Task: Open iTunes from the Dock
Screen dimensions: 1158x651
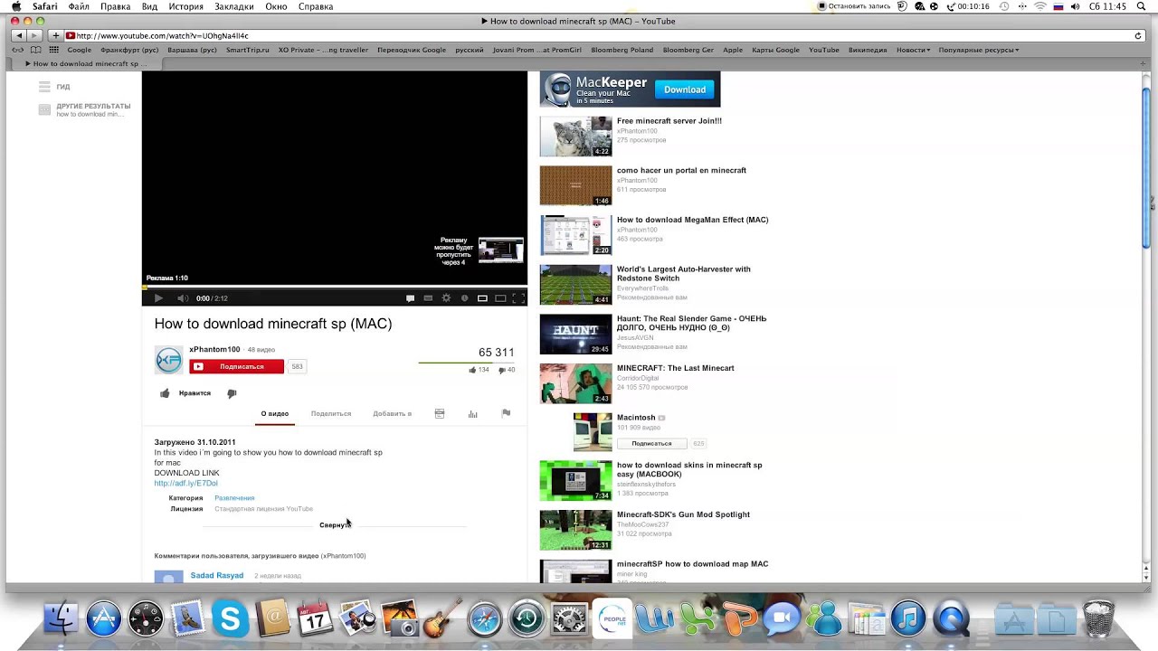Action: pyautogui.click(x=908, y=619)
